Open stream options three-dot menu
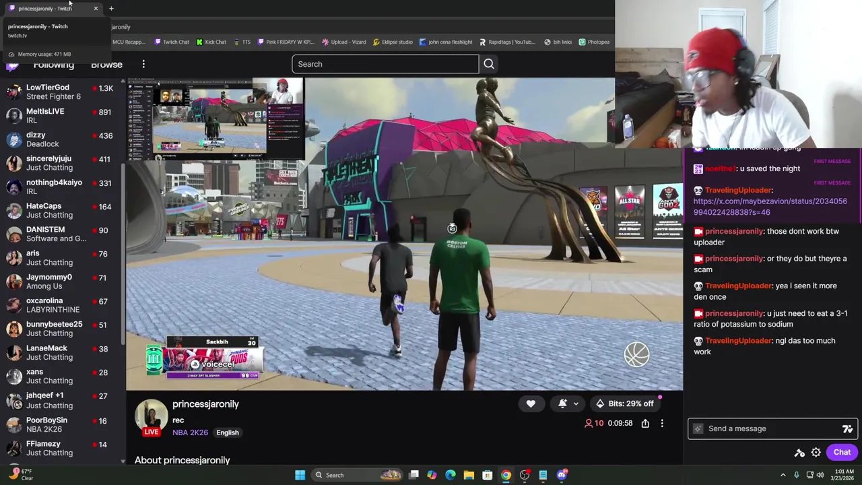Image resolution: width=862 pixels, height=485 pixels. pyautogui.click(x=662, y=423)
